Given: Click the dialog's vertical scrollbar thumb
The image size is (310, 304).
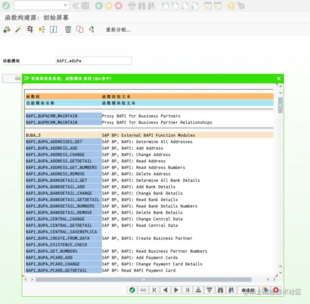Looking at the screenshot, I should point(280,105).
